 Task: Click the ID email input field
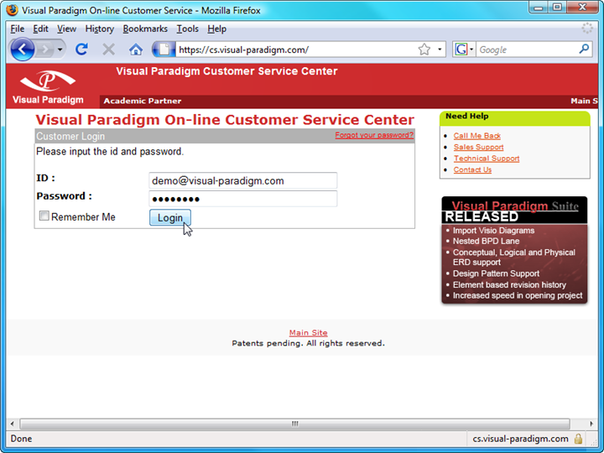point(242,180)
